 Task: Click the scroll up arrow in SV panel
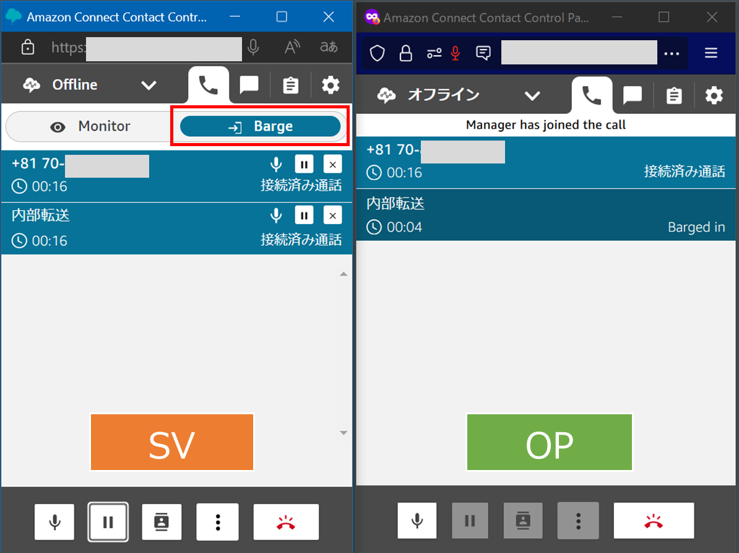pos(344,274)
